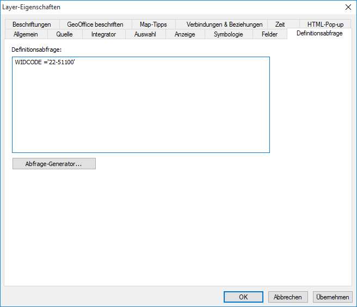Viewport: 357px width, 307px height.
Task: Open the Zeit tab
Action: point(280,24)
